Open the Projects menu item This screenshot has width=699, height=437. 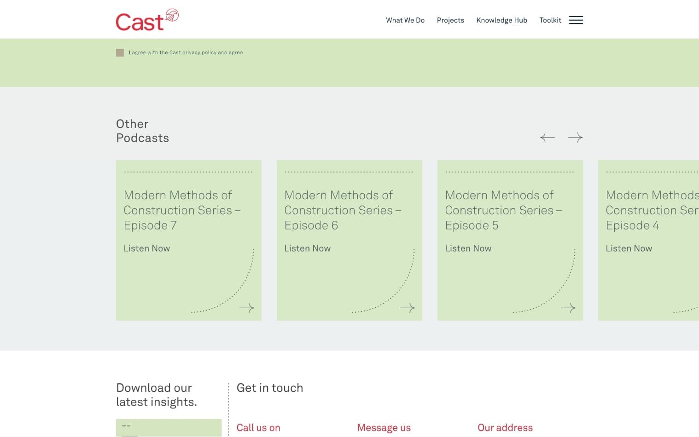click(x=450, y=20)
